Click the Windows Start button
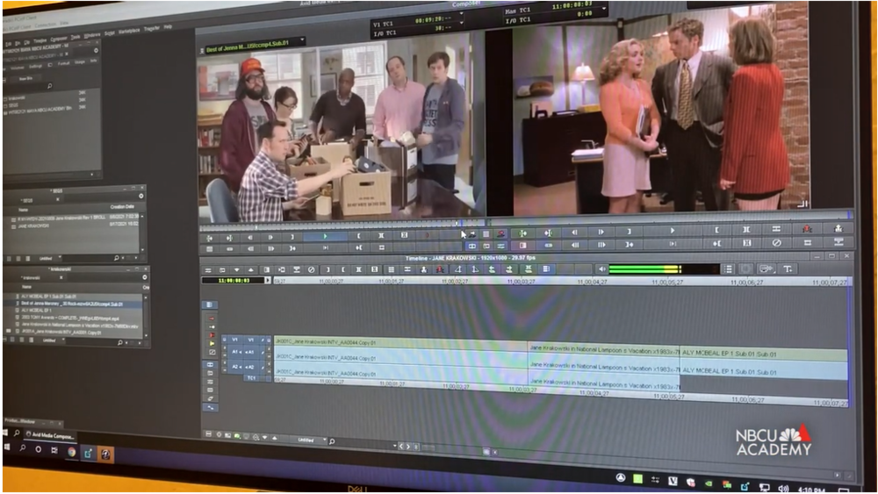This screenshot has width=878, height=494. (x=7, y=447)
